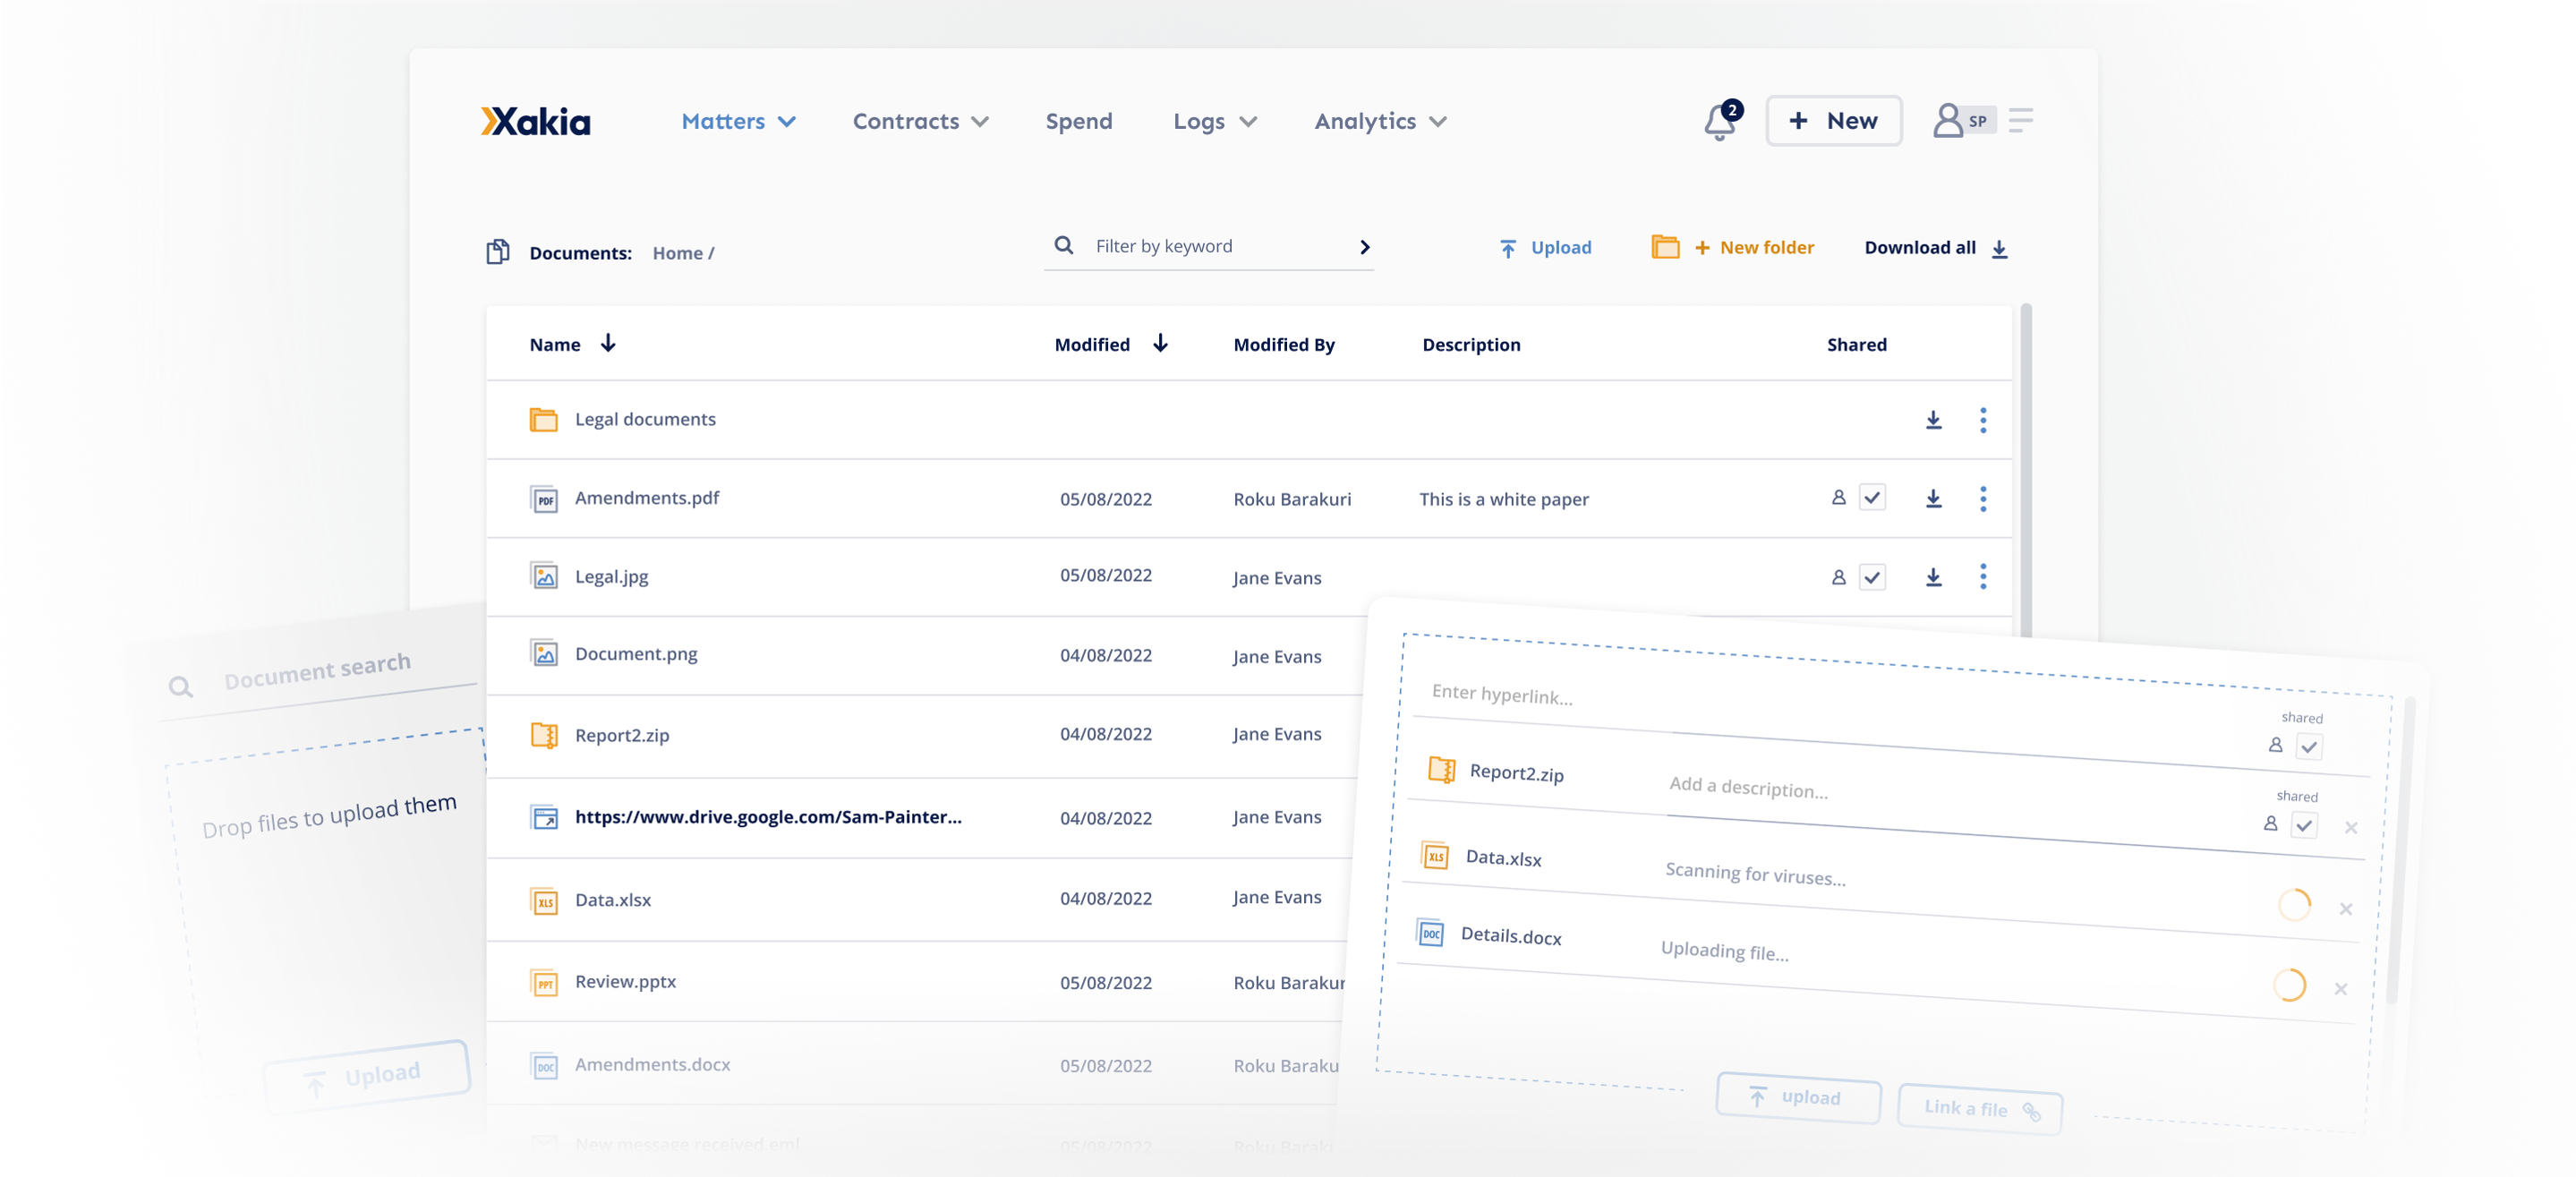Open more options for Legal.jpg

1982,576
